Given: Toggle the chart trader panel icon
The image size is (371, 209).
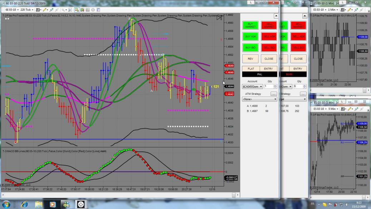Looking at the screenshot, I should pyautogui.click(x=77, y=10).
